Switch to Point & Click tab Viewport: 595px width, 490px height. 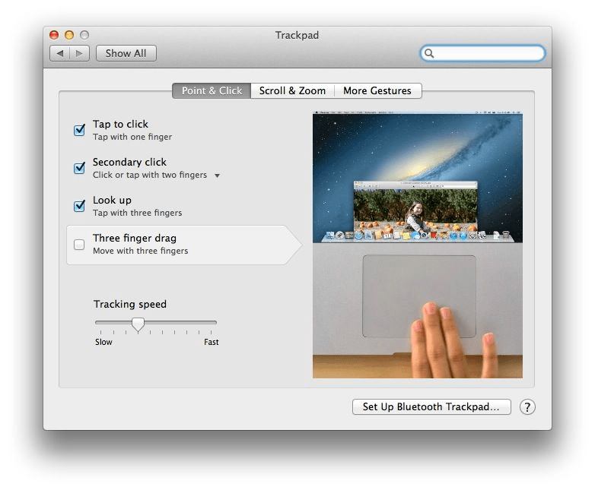(212, 91)
